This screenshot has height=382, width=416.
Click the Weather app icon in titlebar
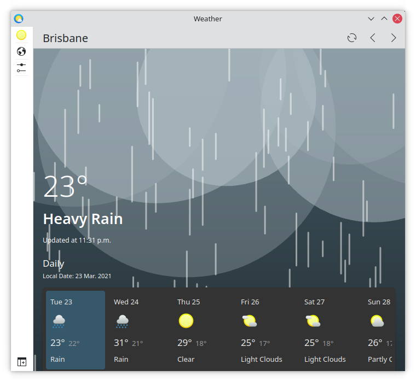coord(19,19)
